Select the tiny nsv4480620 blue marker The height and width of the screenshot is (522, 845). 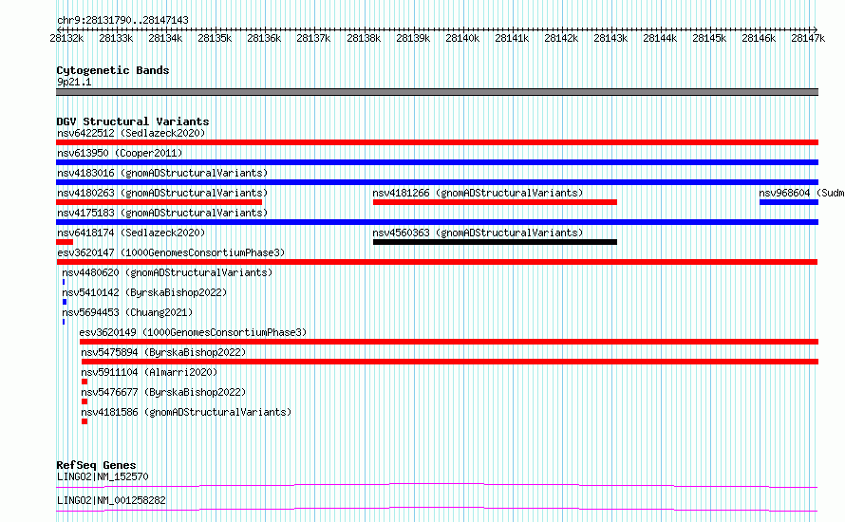coord(64,282)
